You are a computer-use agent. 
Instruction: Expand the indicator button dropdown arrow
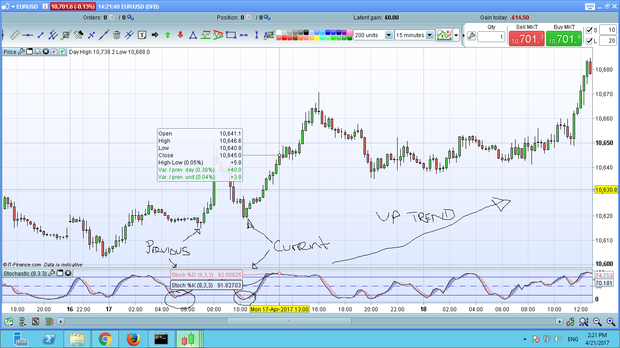point(456,35)
